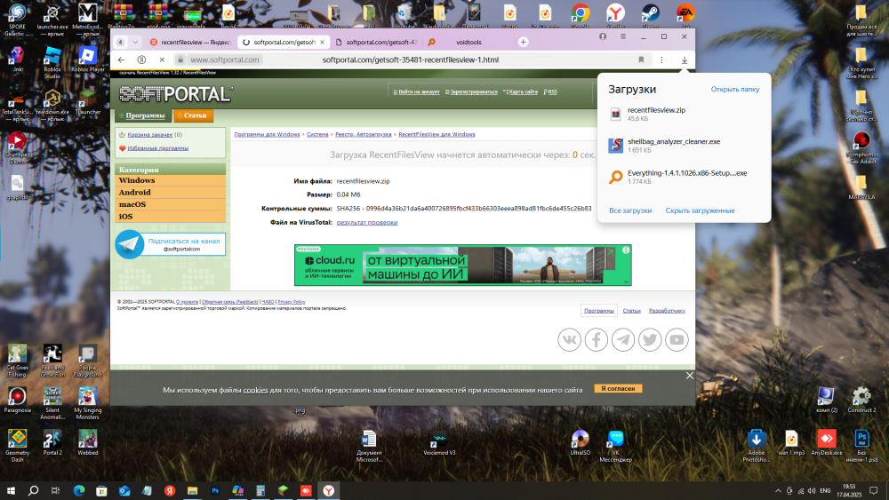Image resolution: width=889 pixels, height=500 pixels.
Task: Click Разработчику footer link
Action: point(667,311)
